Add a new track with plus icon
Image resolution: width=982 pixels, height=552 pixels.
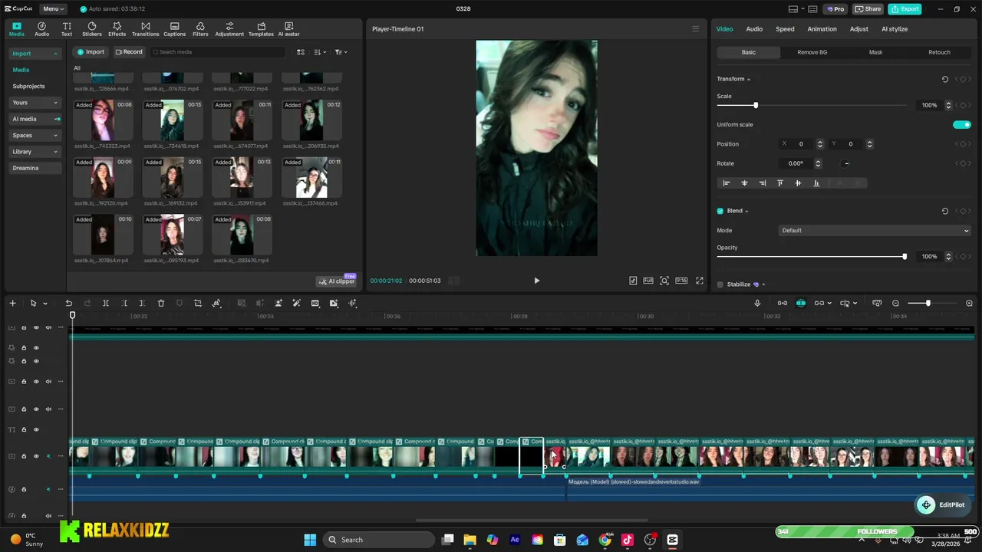12,304
